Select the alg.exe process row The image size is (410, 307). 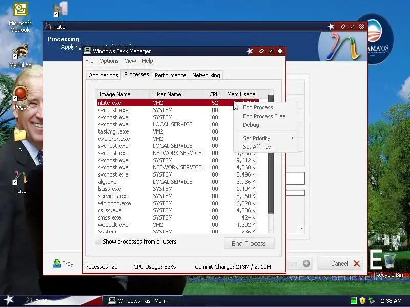(x=178, y=182)
